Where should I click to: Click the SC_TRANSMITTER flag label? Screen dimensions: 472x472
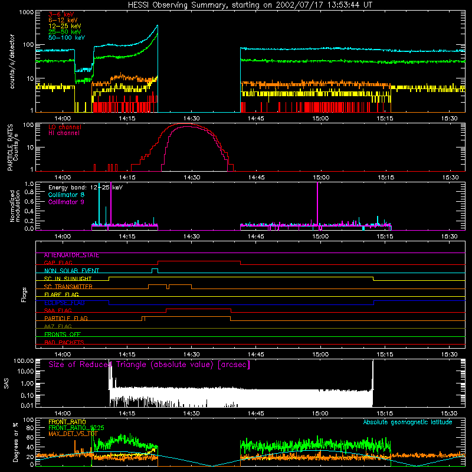click(x=68, y=287)
